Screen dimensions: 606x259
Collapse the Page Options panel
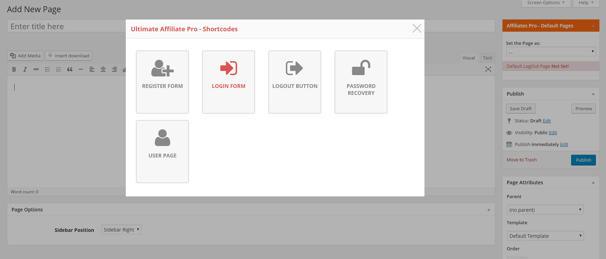click(489, 210)
